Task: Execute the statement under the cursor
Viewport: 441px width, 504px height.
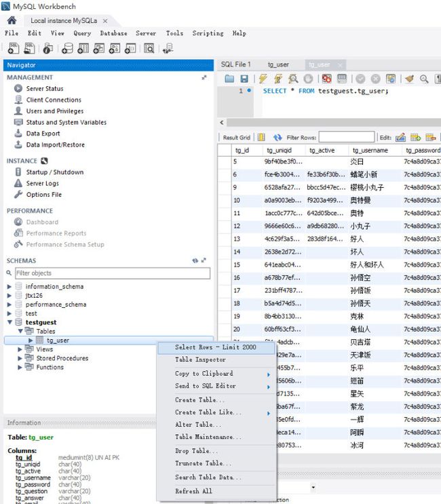Action: point(278,79)
